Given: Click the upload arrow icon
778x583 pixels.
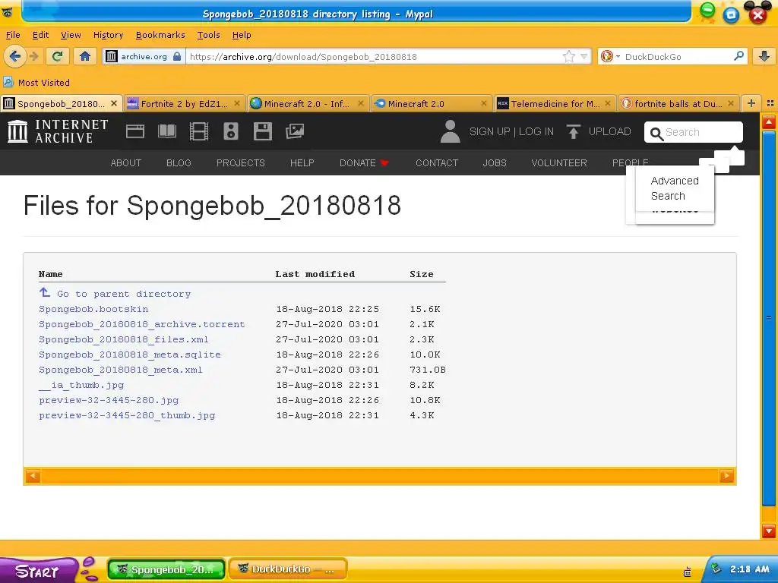Looking at the screenshot, I should 573,131.
